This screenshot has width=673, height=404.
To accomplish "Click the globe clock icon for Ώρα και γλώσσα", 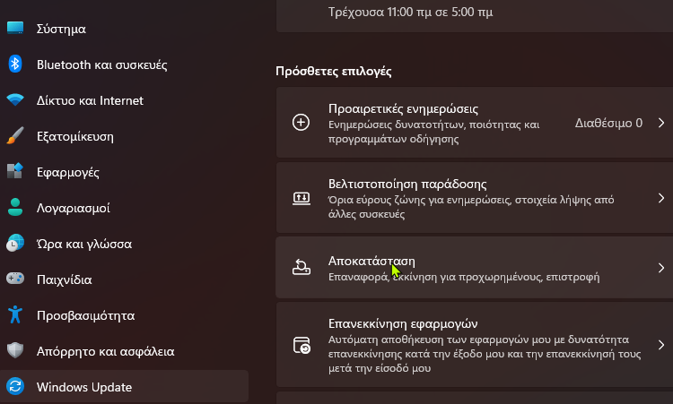I will tap(15, 243).
